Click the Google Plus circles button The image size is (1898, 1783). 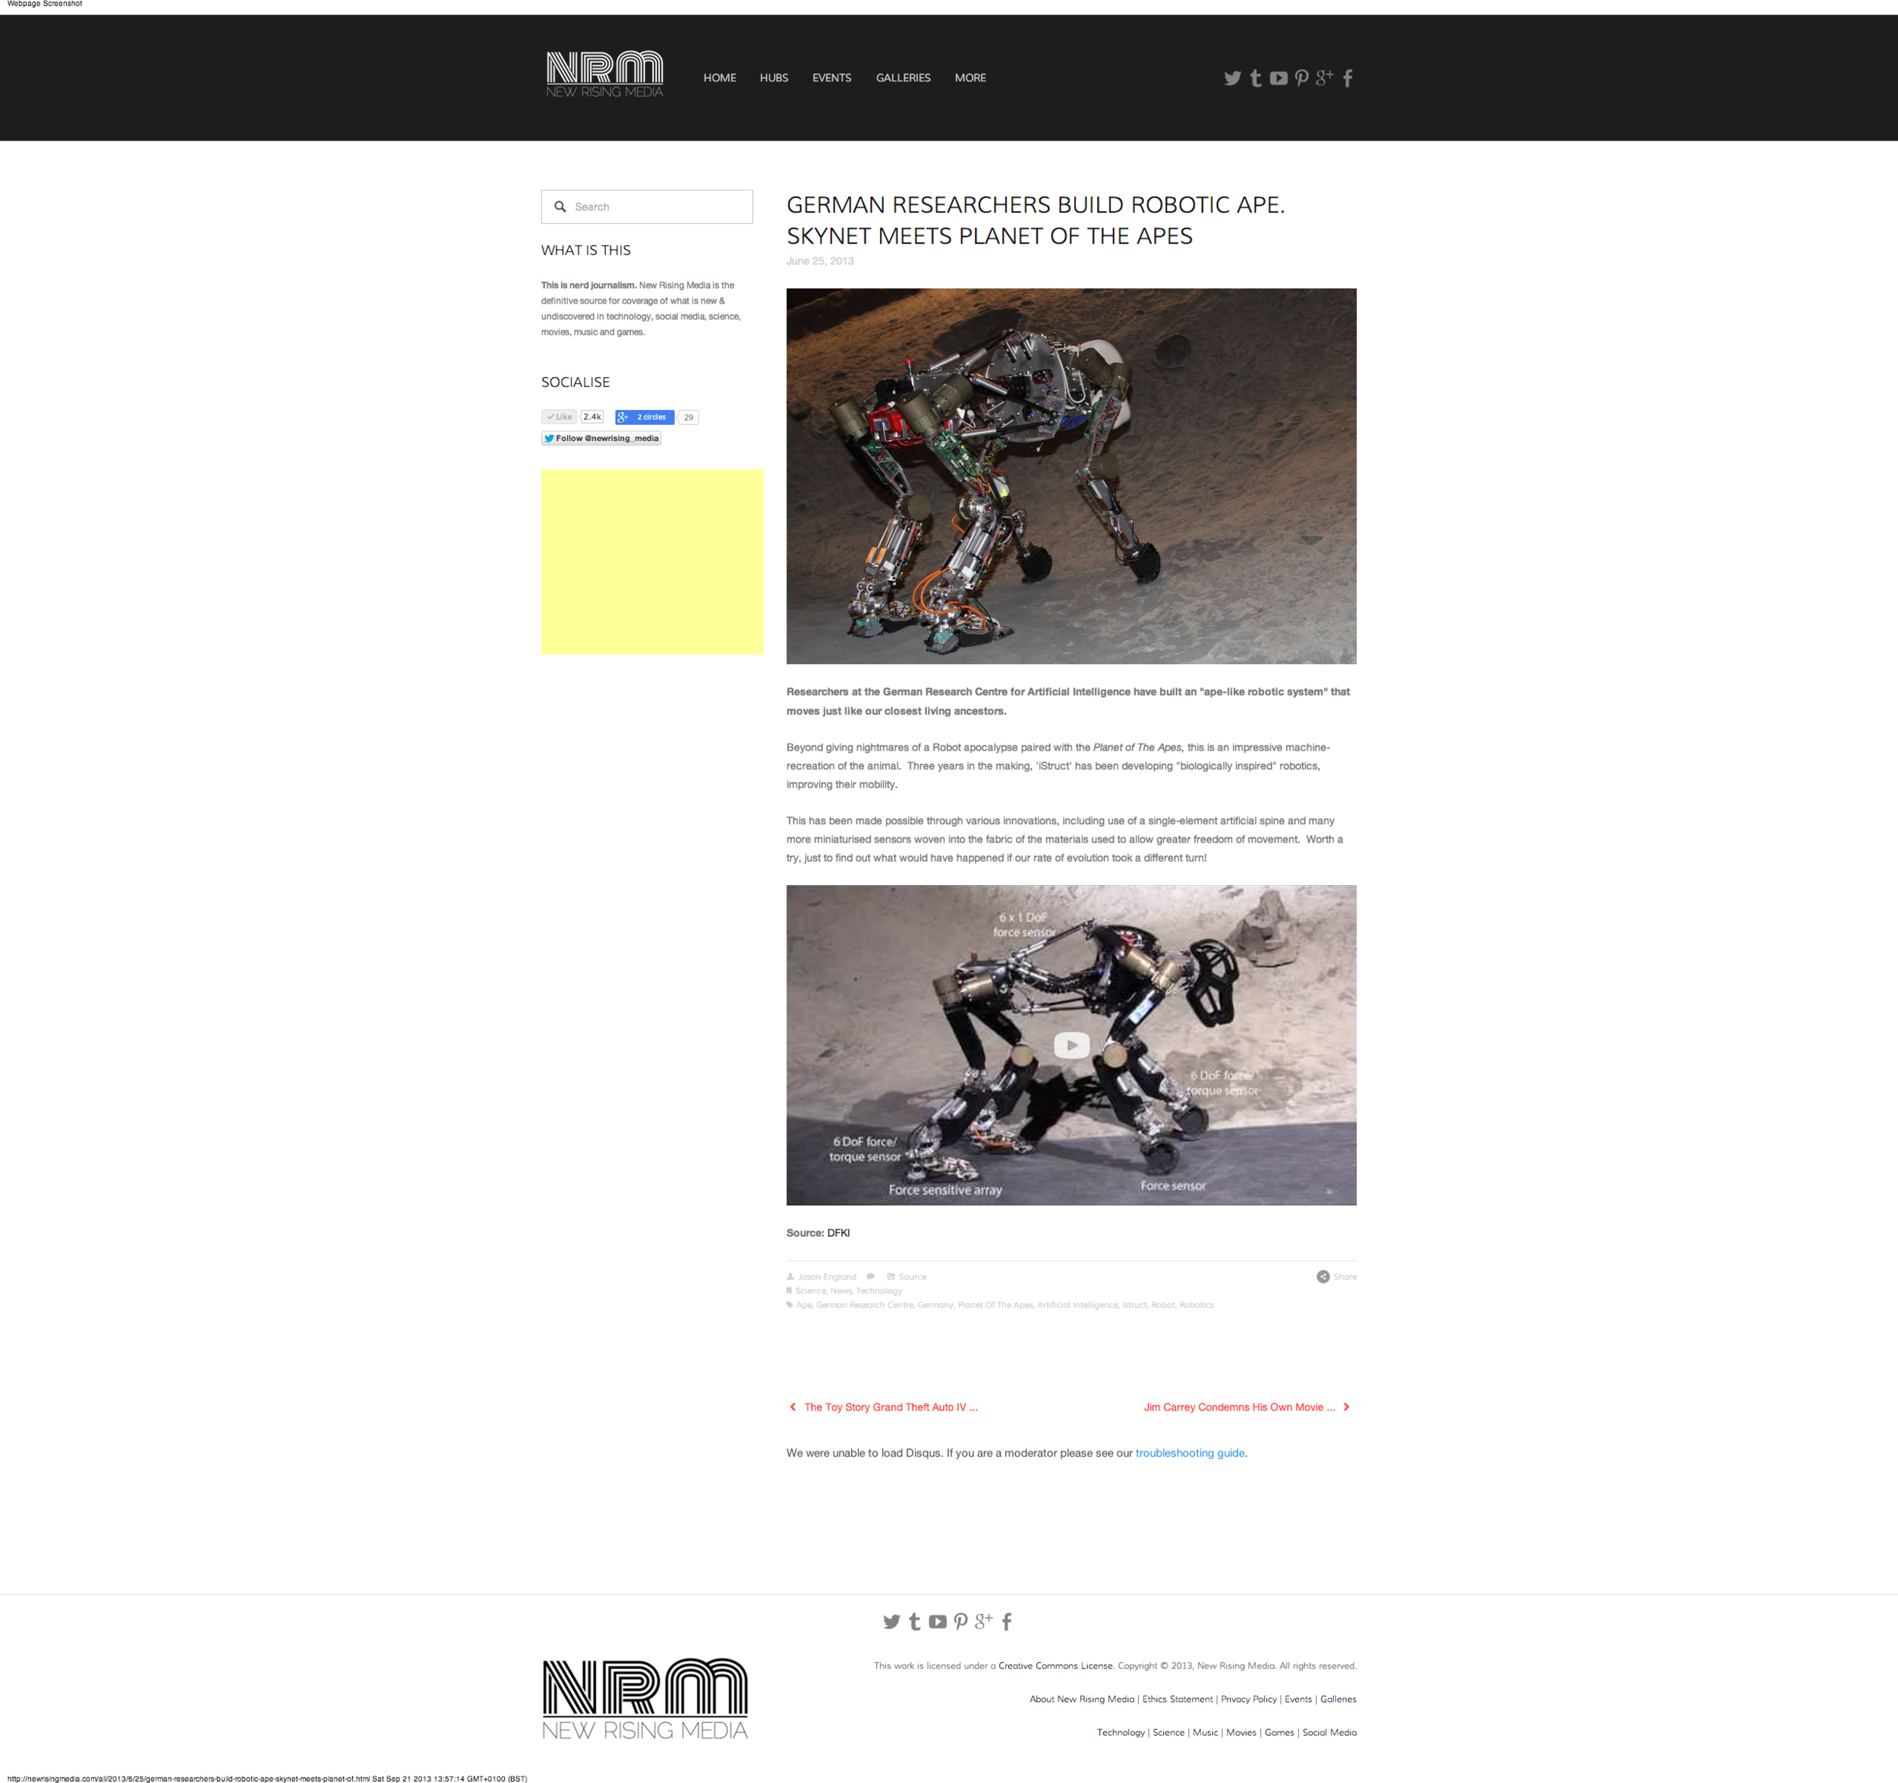[x=645, y=417]
